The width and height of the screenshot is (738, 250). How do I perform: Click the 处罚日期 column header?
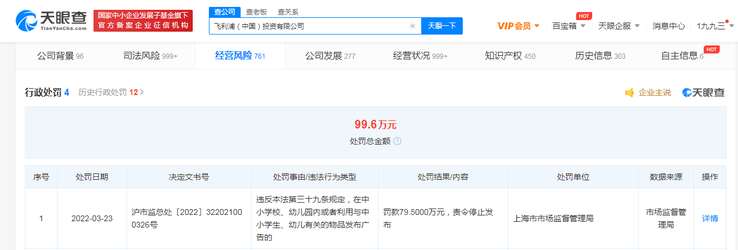[92, 177]
